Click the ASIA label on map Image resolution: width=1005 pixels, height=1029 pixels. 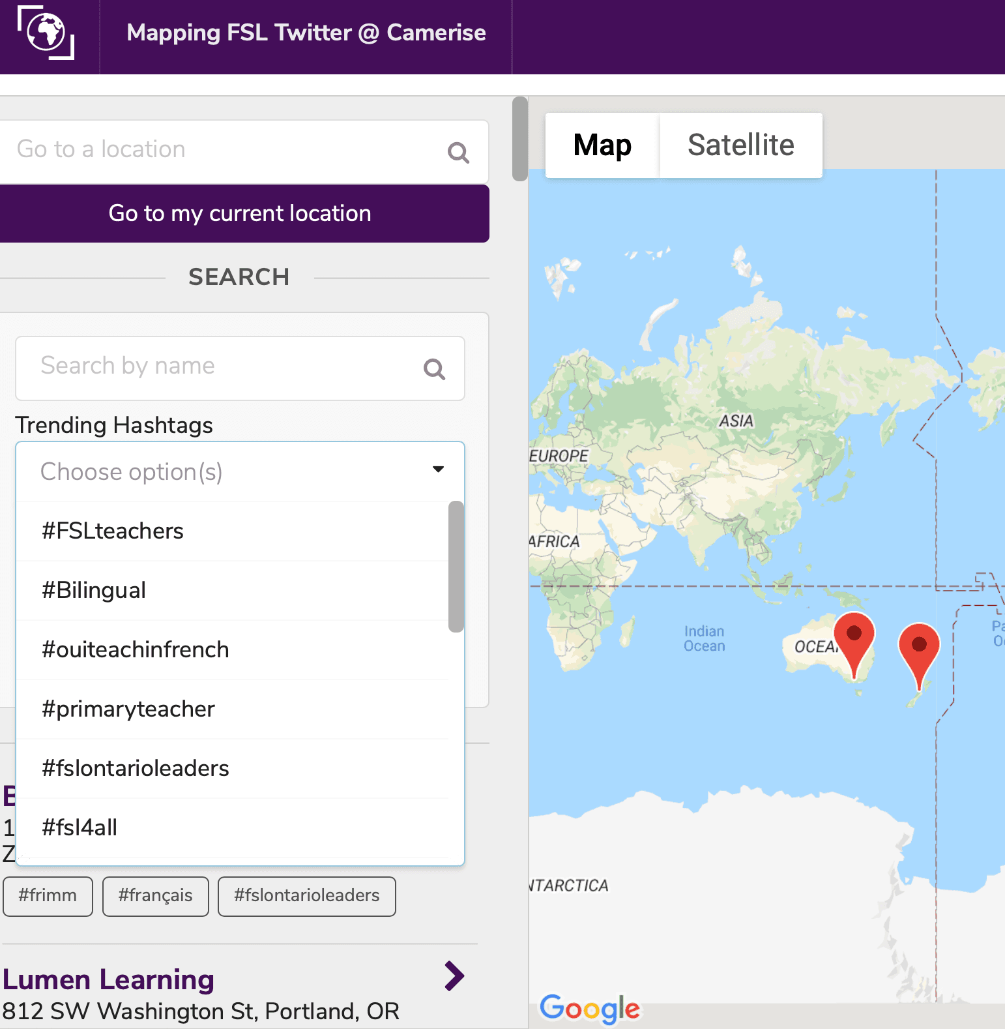(x=736, y=421)
